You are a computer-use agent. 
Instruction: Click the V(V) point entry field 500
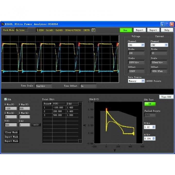coord(11,125)
